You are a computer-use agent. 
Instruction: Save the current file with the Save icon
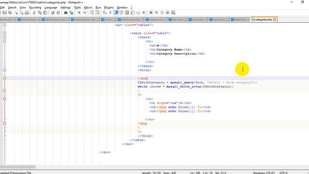pos(4,13)
